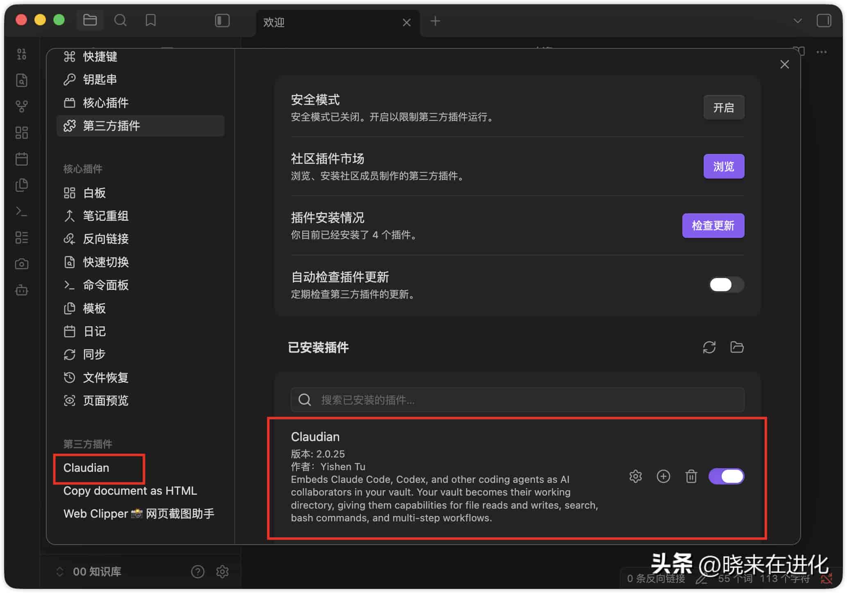Select 第三方插件 settings section

coord(140,126)
